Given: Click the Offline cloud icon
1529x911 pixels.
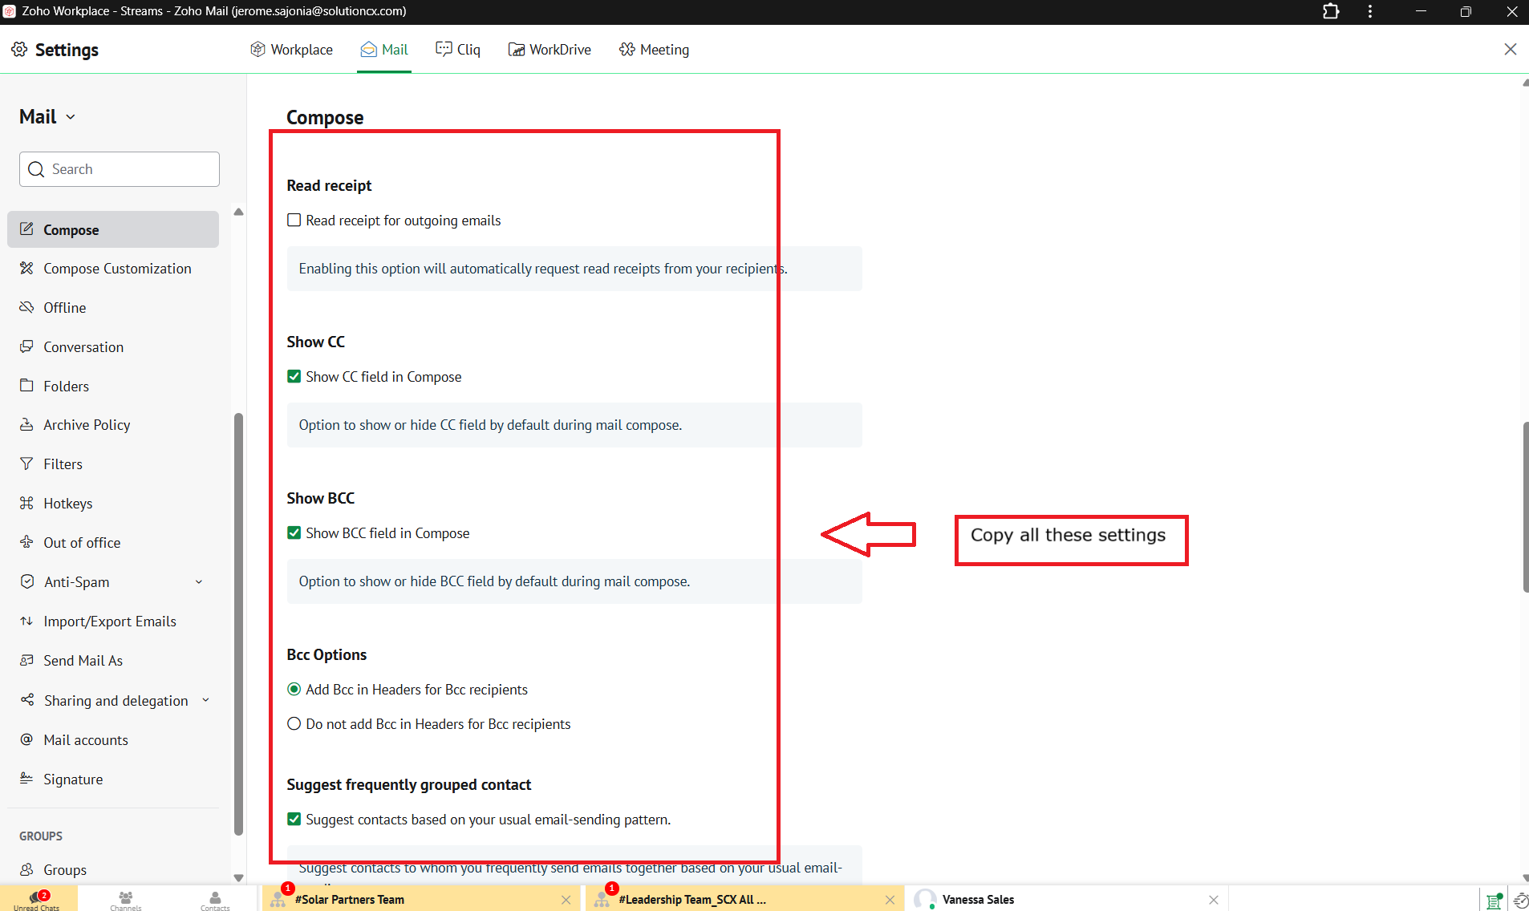Looking at the screenshot, I should click(26, 308).
